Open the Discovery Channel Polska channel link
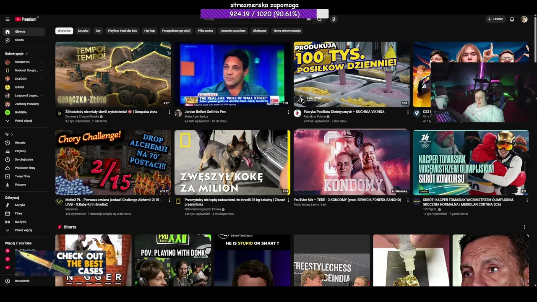The image size is (537, 302). point(82,117)
